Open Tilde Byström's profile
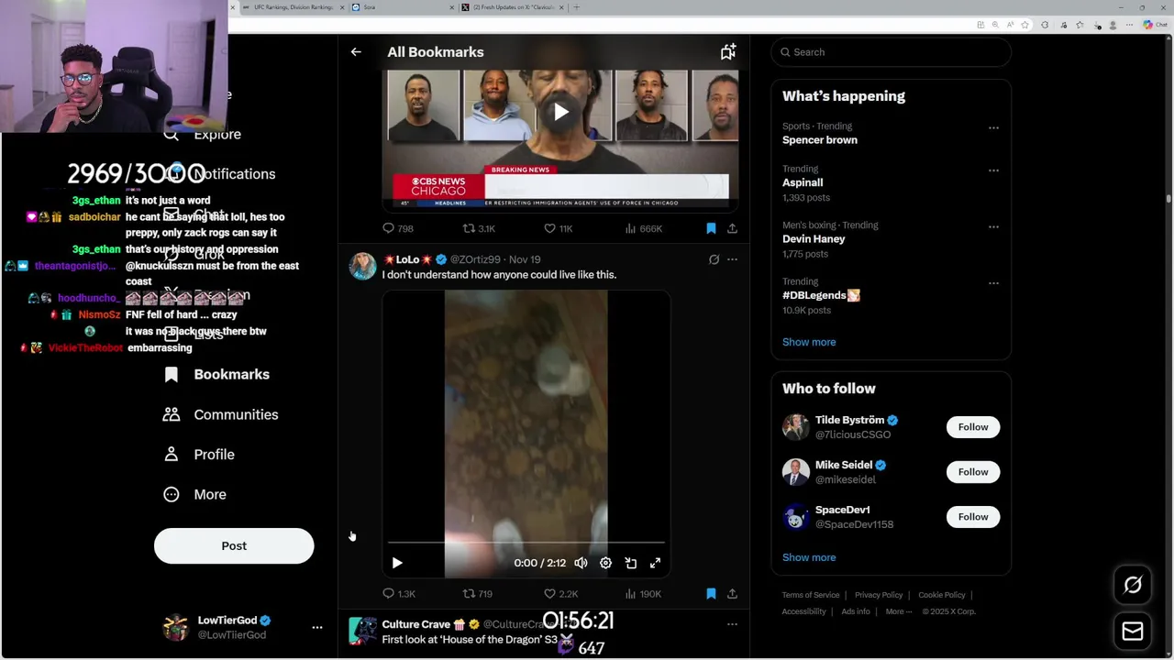Image resolution: width=1174 pixels, height=660 pixels. pyautogui.click(x=849, y=420)
